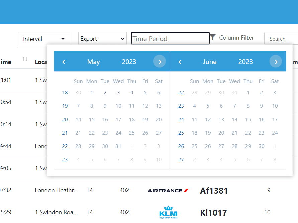Select June 30 in the calendar

point(262,146)
